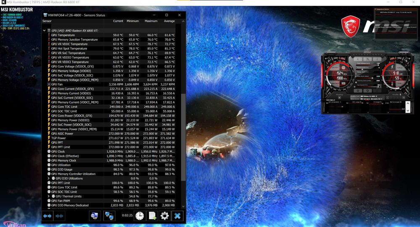Adjust the Core Clock slider in Afterburner
The width and height of the screenshot is (420, 227).
pyautogui.click(x=367, y=78)
